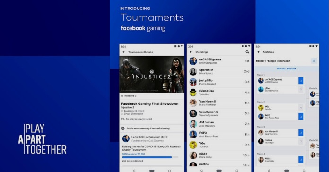329x172 pixels.
Task: Tap Android back button under Tournament Details
Action: [134, 171]
